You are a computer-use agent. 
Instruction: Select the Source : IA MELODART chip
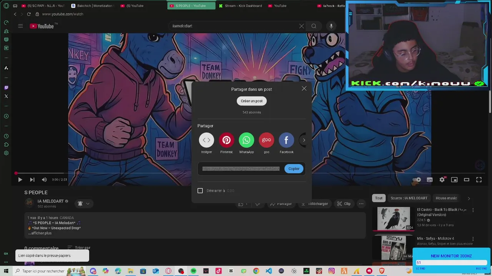coord(409,198)
